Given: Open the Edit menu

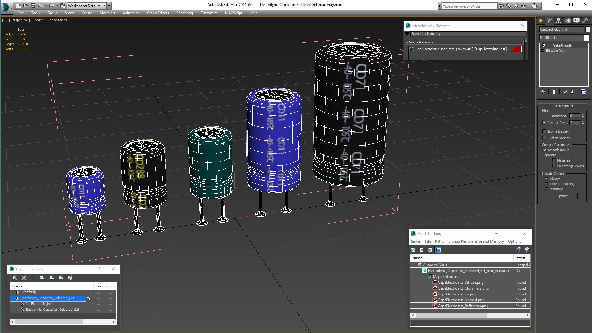Looking at the screenshot, I should tap(21, 13).
